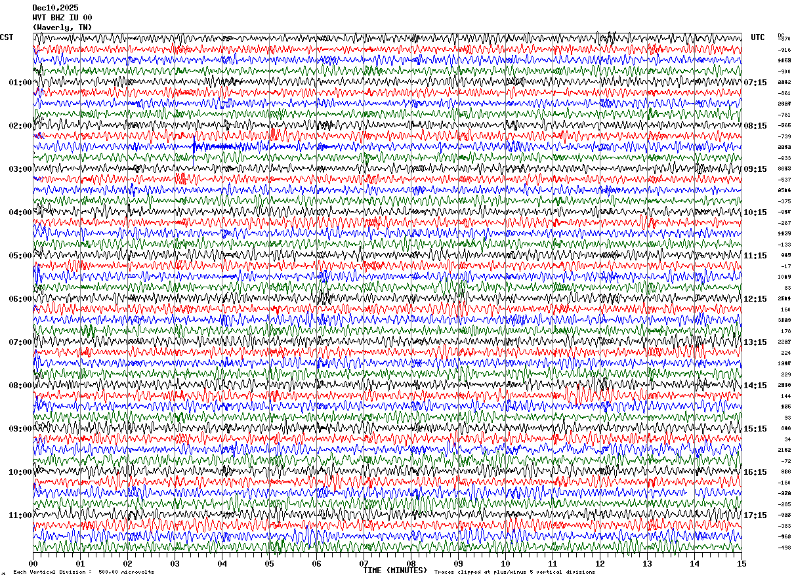Click the UTC timezone label
The image size is (794, 581).
click(x=758, y=37)
